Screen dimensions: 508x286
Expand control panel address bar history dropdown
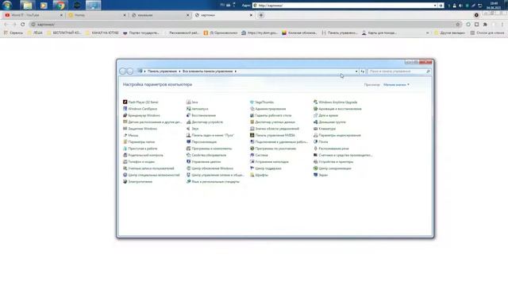356,71
